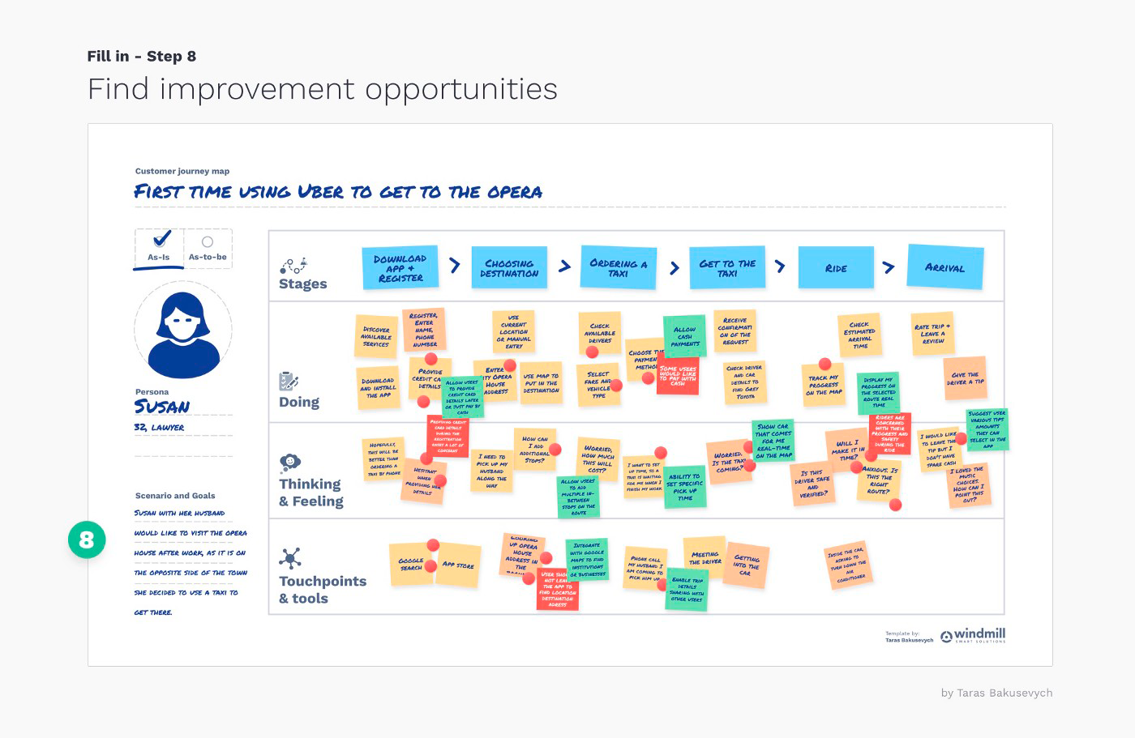Image resolution: width=1135 pixels, height=738 pixels.
Task: Click green 'Allow users to provide credit card details later' note
Action: click(x=462, y=397)
